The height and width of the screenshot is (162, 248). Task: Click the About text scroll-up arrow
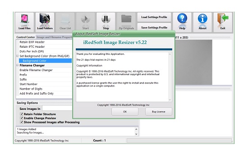[170, 54]
